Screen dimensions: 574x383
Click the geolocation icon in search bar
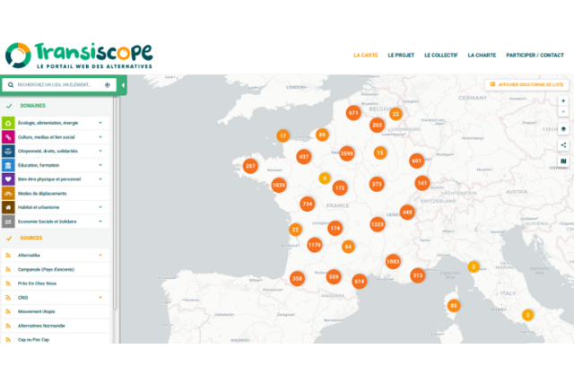(107, 85)
